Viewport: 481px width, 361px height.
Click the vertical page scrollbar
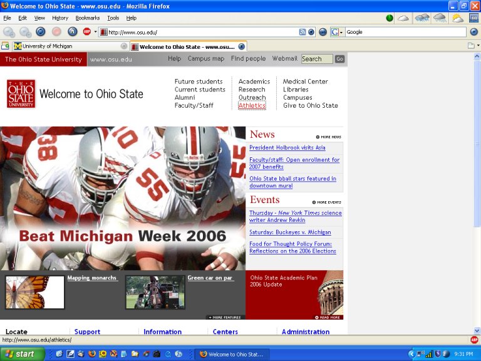pyautogui.click(x=477, y=188)
